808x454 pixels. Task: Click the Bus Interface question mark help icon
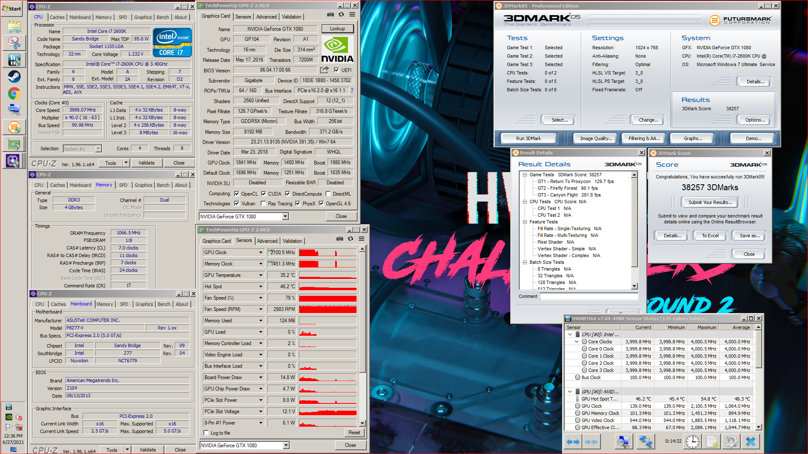pos(352,90)
